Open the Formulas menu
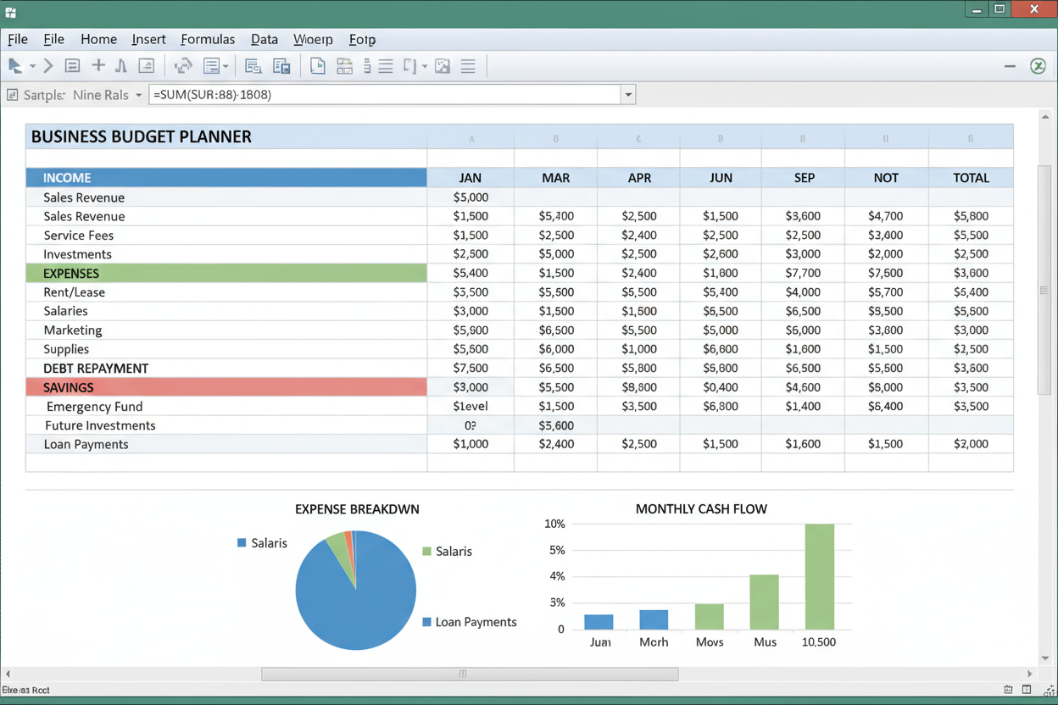 (x=208, y=39)
